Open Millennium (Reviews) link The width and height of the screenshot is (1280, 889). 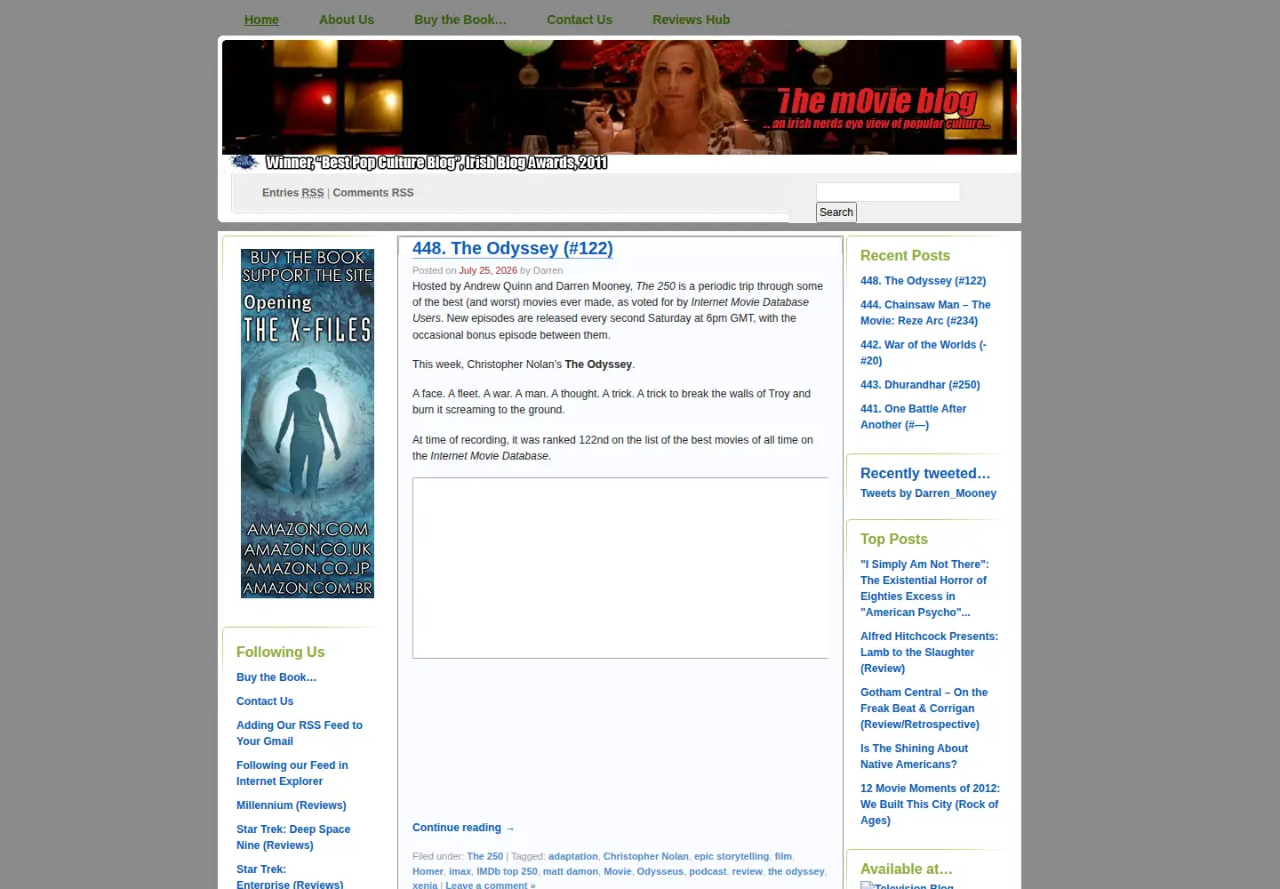pos(292,805)
